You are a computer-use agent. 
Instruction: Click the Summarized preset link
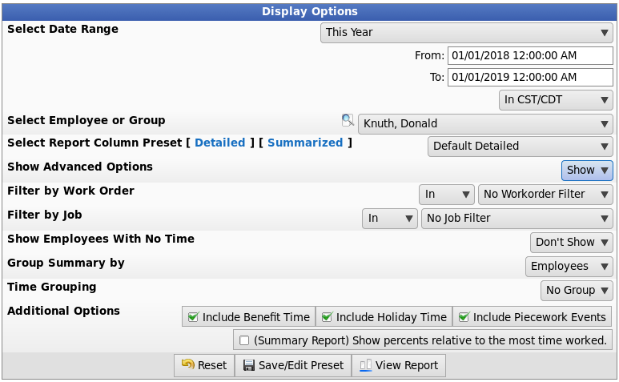click(x=305, y=143)
